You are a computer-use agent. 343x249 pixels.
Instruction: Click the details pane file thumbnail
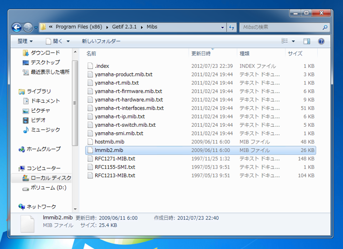click(27, 224)
